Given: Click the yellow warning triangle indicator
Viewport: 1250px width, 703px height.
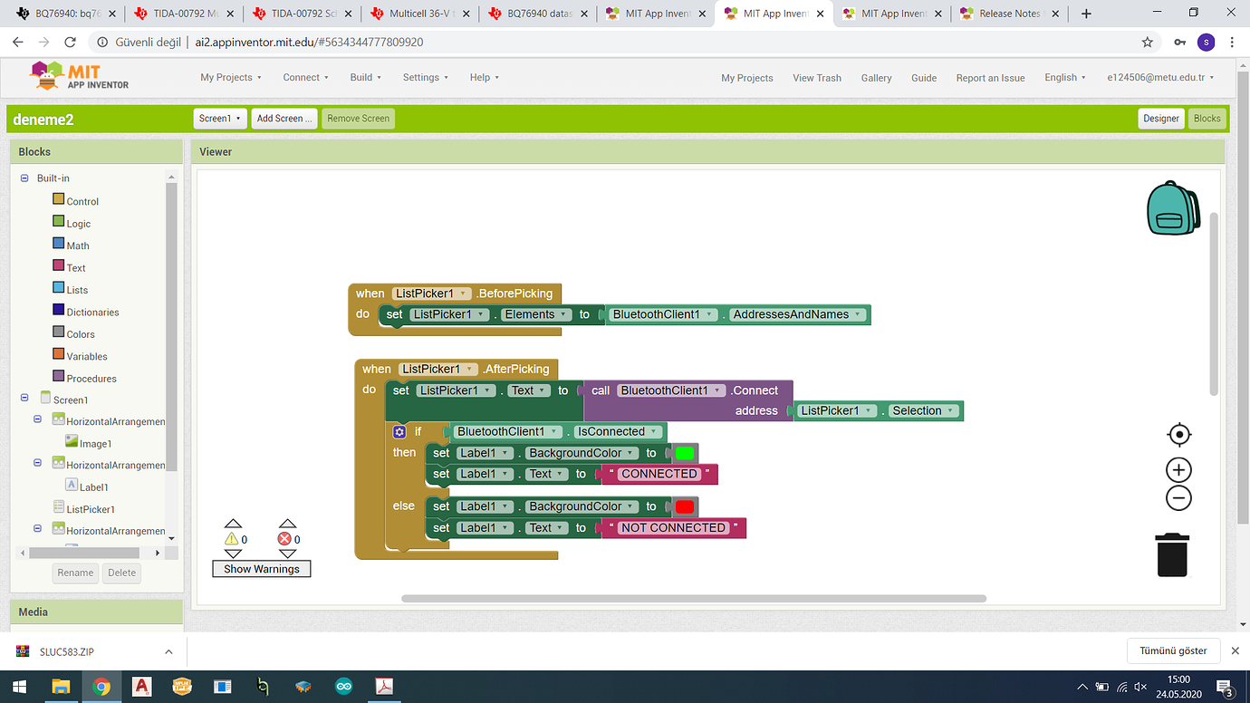Looking at the screenshot, I should pyautogui.click(x=232, y=539).
